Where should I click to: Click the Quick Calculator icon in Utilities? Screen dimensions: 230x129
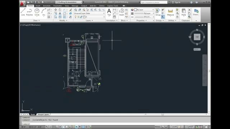tap(177, 17)
